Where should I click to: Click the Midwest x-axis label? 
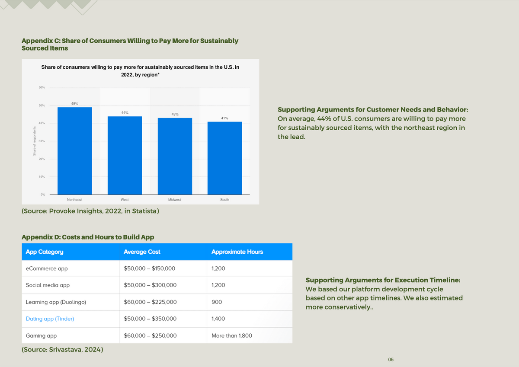click(x=175, y=200)
